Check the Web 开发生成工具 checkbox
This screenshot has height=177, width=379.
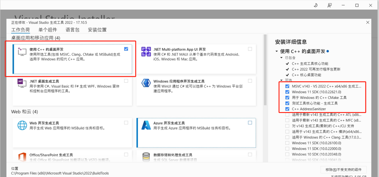126,122
